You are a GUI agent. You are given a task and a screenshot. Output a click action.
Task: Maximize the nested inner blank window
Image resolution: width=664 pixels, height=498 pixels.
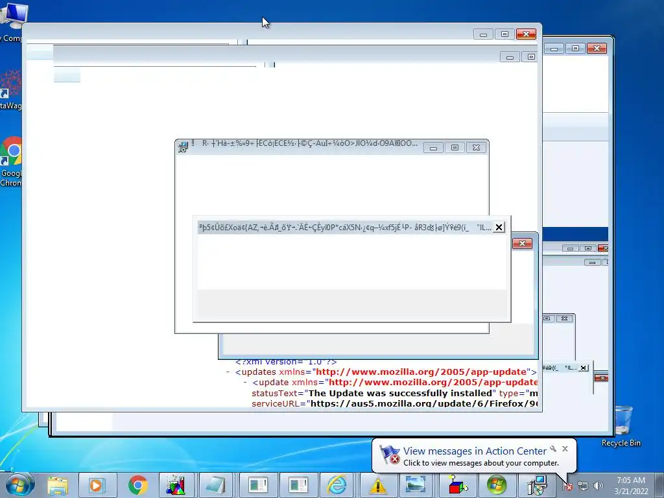tap(531, 56)
